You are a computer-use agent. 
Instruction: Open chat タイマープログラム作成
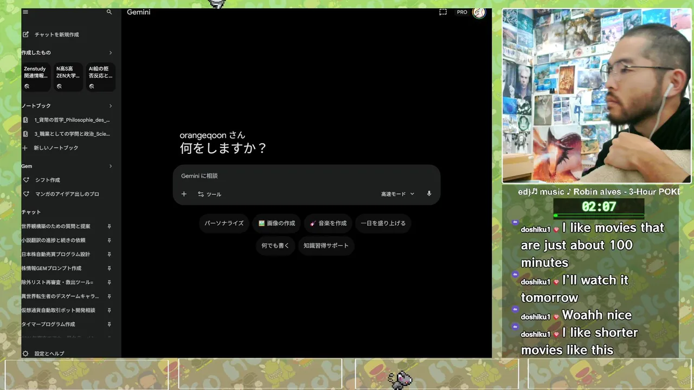pyautogui.click(x=48, y=324)
